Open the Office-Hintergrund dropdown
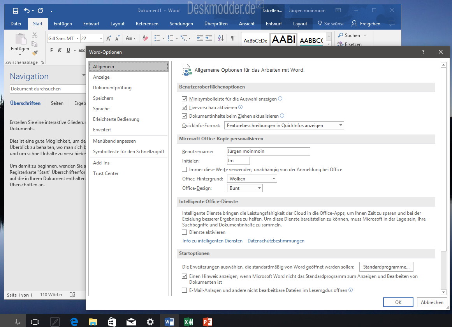 pyautogui.click(x=252, y=179)
